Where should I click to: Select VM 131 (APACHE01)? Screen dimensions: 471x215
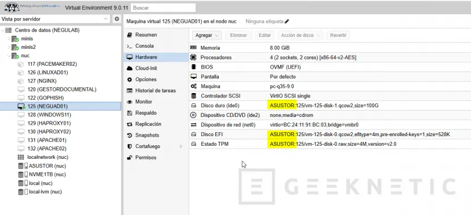click(47, 140)
